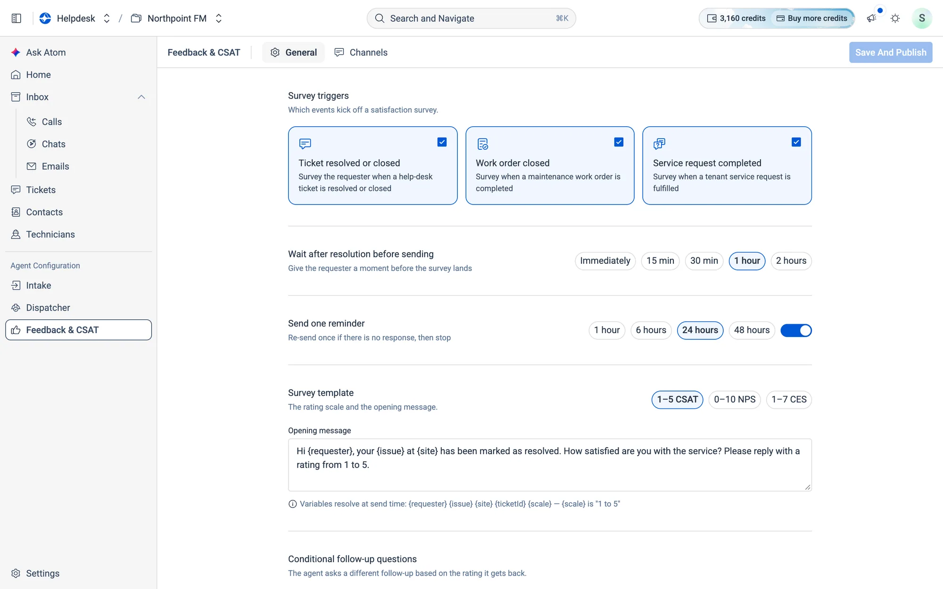Click the Search and Navigate field
The width and height of the screenshot is (943, 589).
click(471, 18)
